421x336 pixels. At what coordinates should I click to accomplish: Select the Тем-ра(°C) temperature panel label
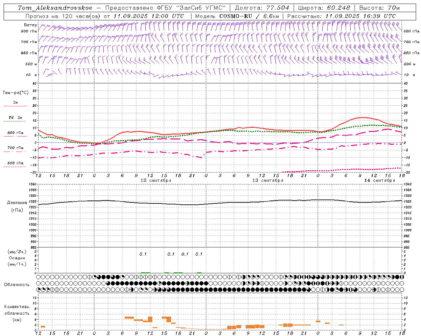(16, 93)
